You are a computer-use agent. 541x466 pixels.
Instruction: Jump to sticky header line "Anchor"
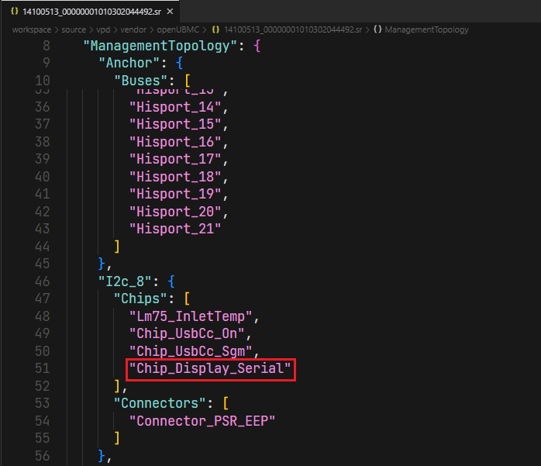tap(123, 63)
